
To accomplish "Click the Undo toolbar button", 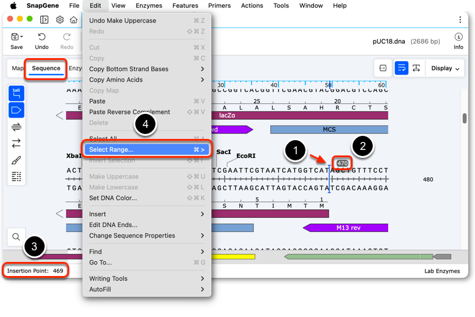I will 42,41.
